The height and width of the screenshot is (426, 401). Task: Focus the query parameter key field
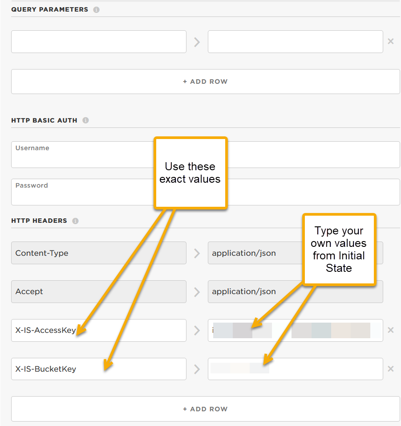click(98, 42)
